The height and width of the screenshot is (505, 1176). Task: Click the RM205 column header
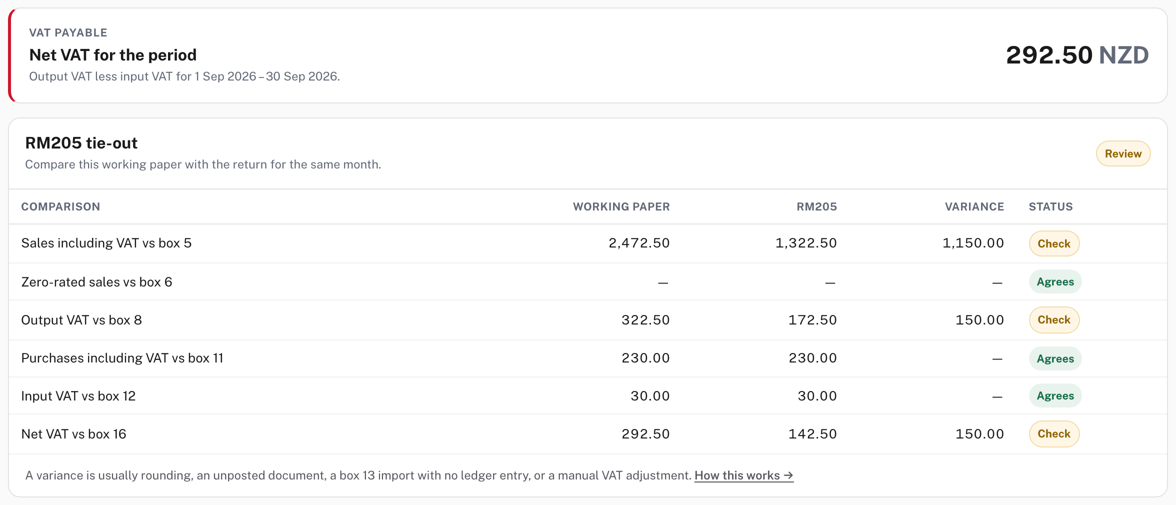pyautogui.click(x=816, y=206)
